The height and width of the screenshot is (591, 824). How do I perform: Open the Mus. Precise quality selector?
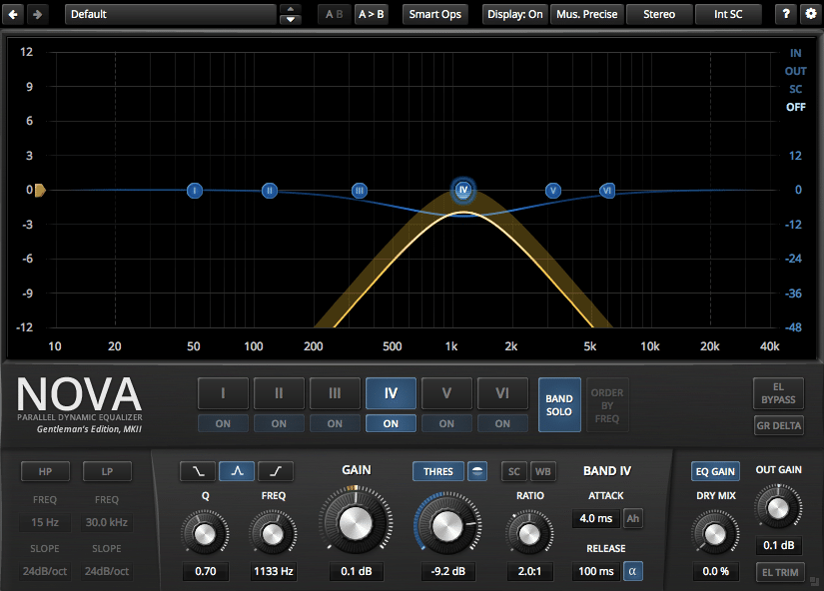coord(587,14)
